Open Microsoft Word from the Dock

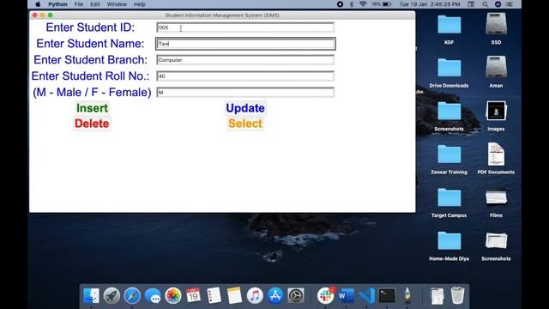pyautogui.click(x=346, y=295)
